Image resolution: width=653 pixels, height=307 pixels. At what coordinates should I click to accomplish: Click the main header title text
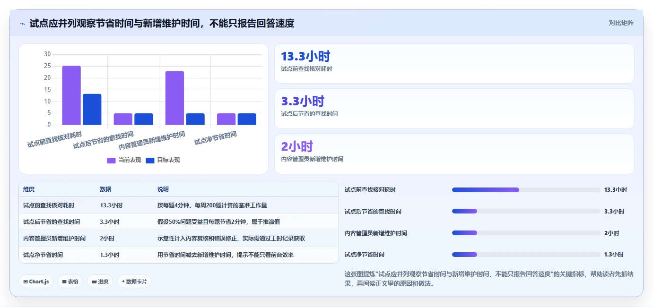162,23
